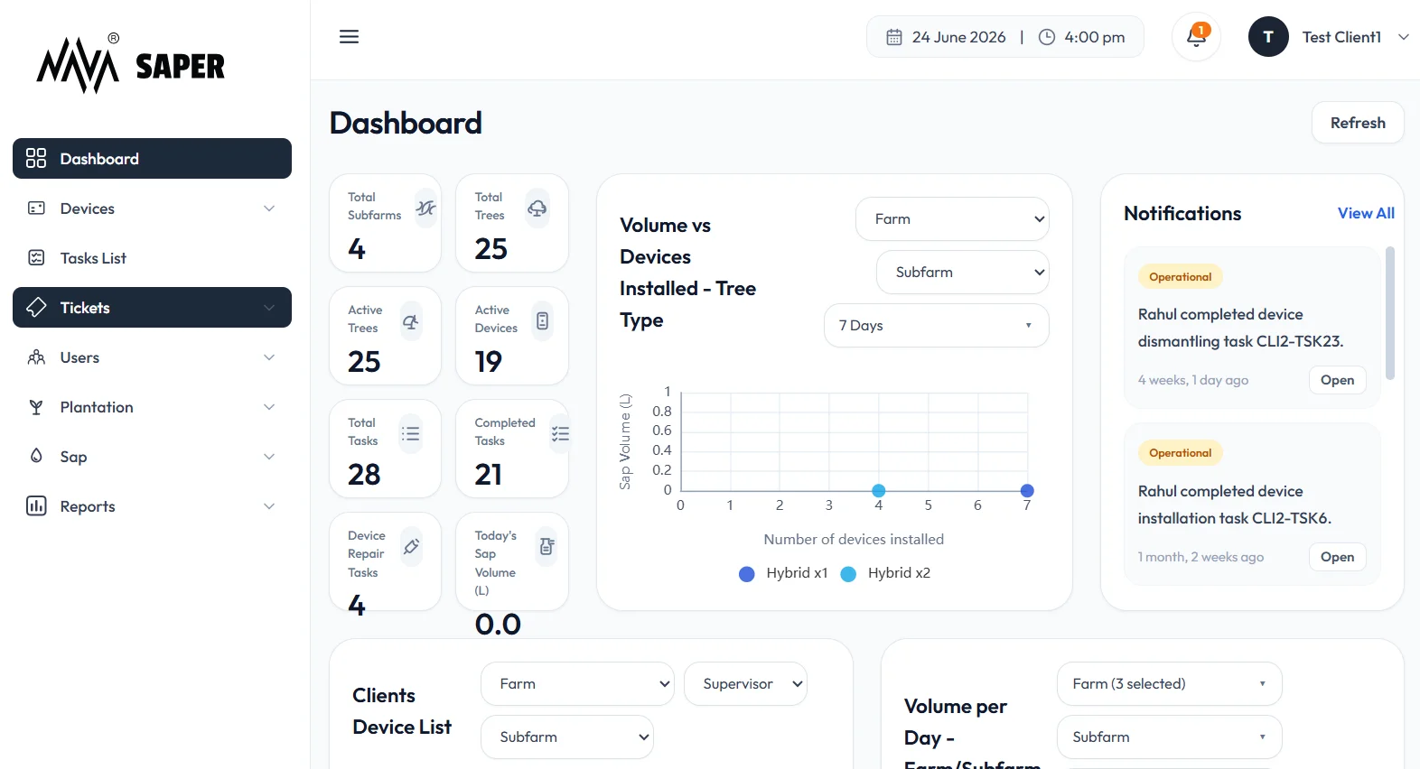Open the Reports sidebar menu

[152, 506]
